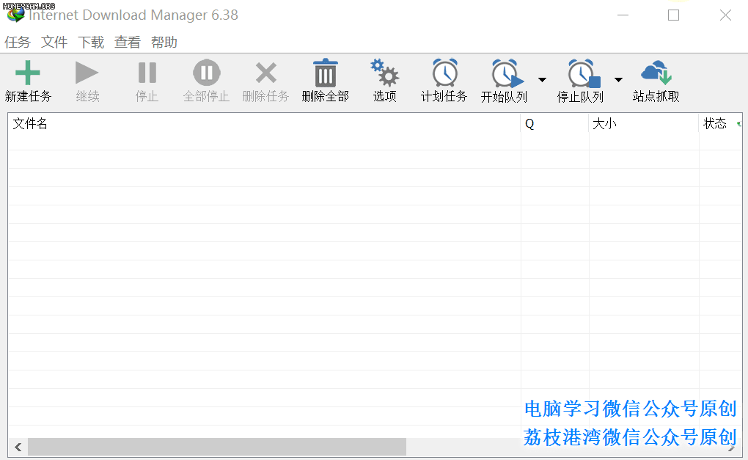
Task: Sort by the 文件名 column header
Action: 264,123
